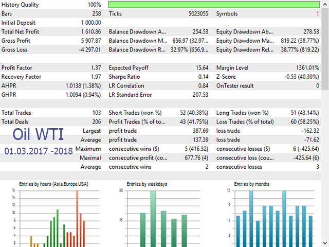Select Equity Drawdown Ab... value 278.53
329x247 pixels.
tap(311, 32)
